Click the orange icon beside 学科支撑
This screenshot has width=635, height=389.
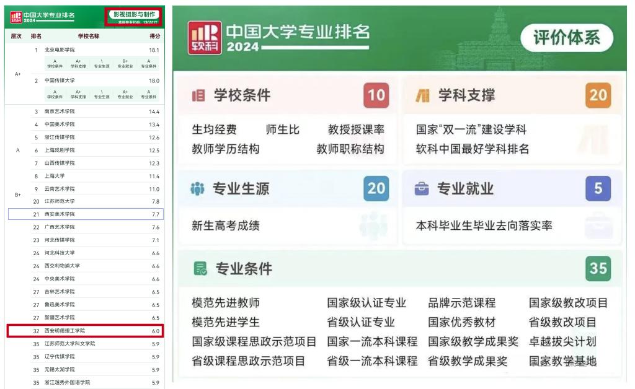422,95
